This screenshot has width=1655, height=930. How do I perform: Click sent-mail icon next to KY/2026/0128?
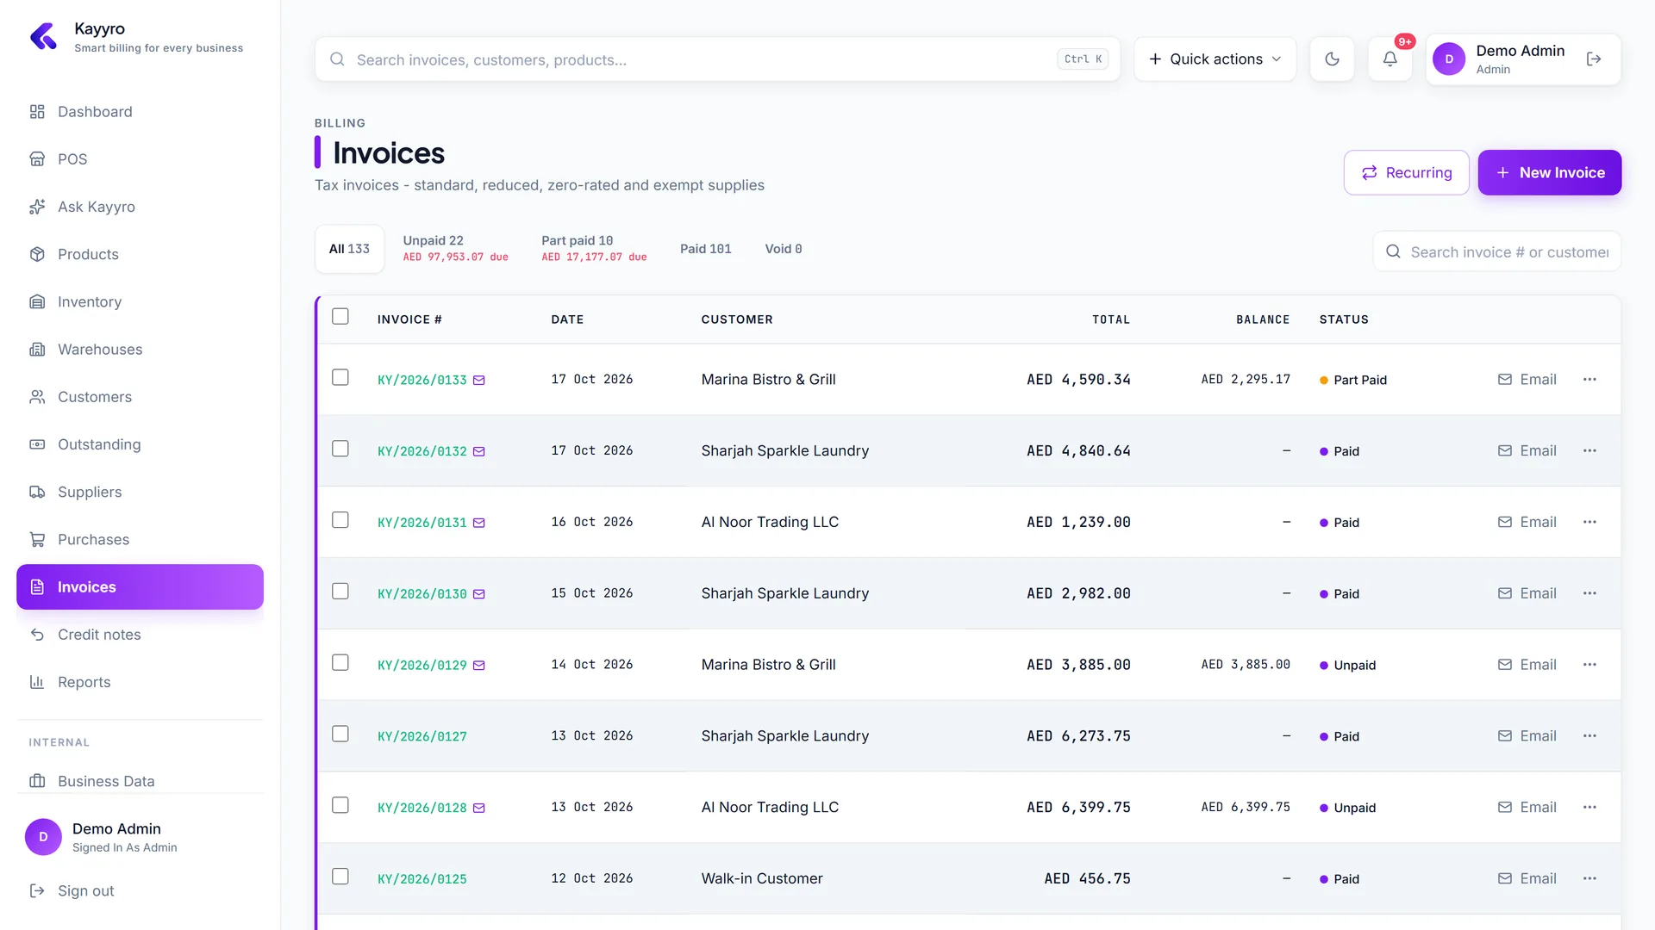pyautogui.click(x=479, y=808)
